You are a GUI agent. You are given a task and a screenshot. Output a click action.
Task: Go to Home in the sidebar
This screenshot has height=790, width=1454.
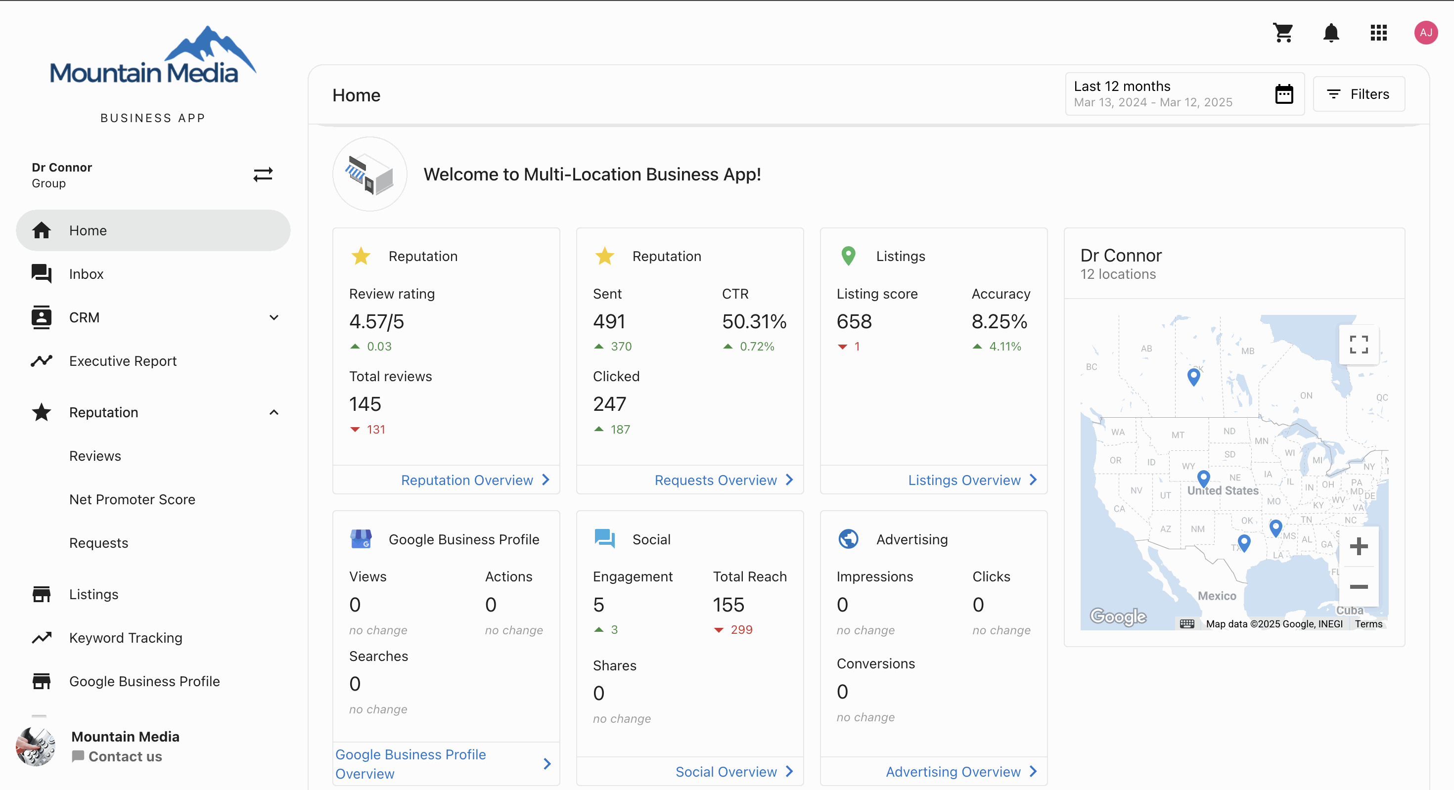pos(153,230)
